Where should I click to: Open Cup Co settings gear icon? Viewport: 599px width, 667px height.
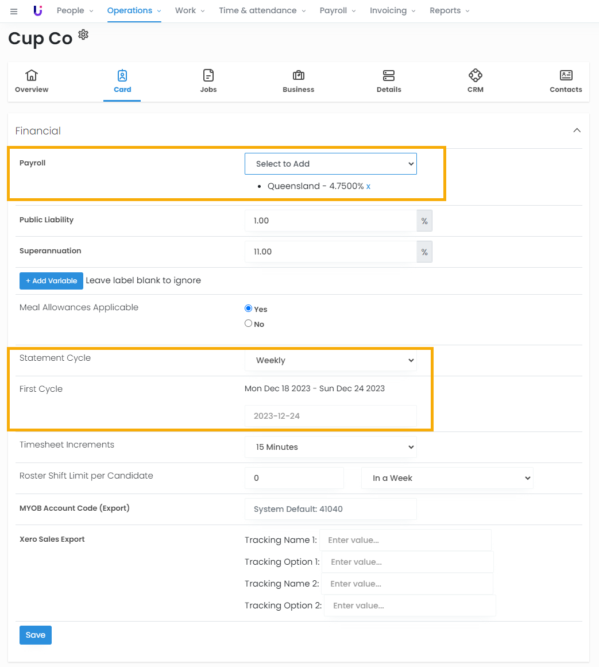pyautogui.click(x=83, y=35)
